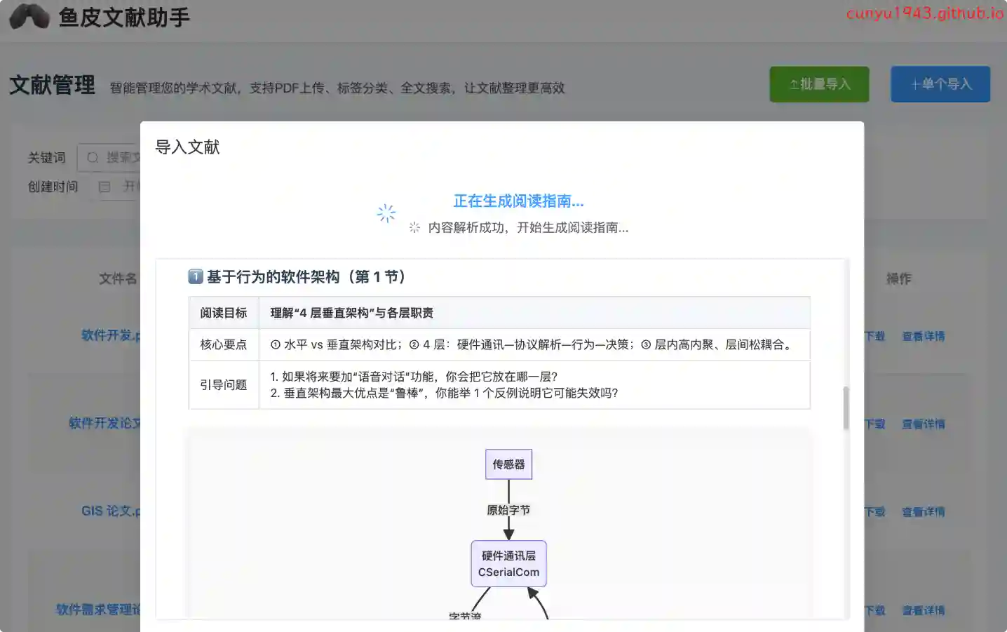Click the blue number 1 heading icon
The height and width of the screenshot is (632, 1007).
coord(196,277)
